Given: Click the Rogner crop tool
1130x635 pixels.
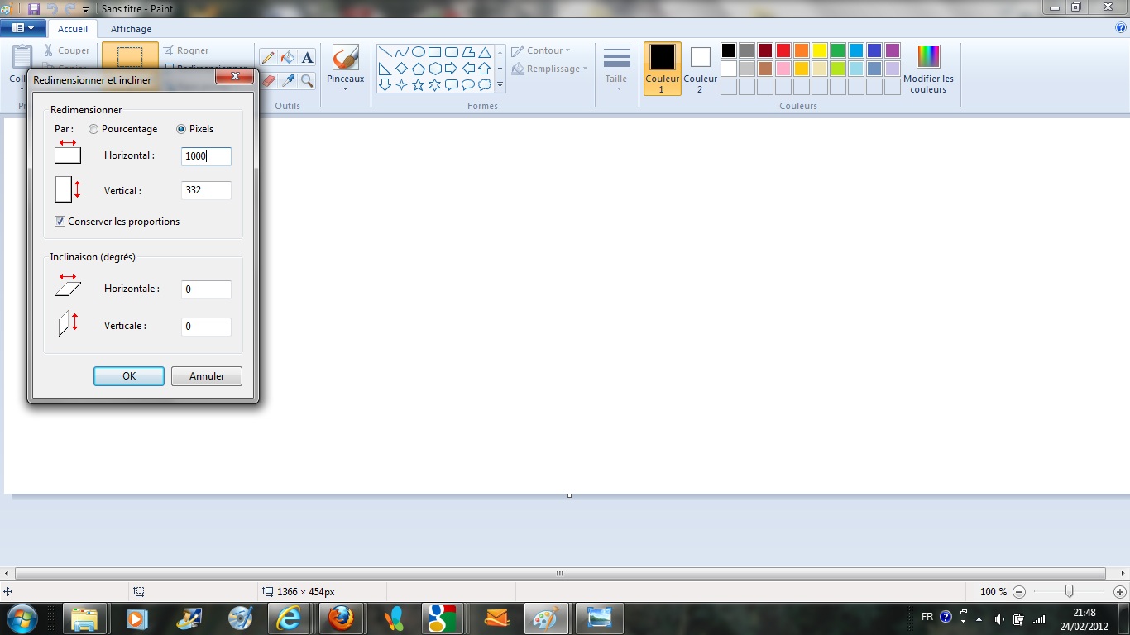Looking at the screenshot, I should [x=186, y=50].
